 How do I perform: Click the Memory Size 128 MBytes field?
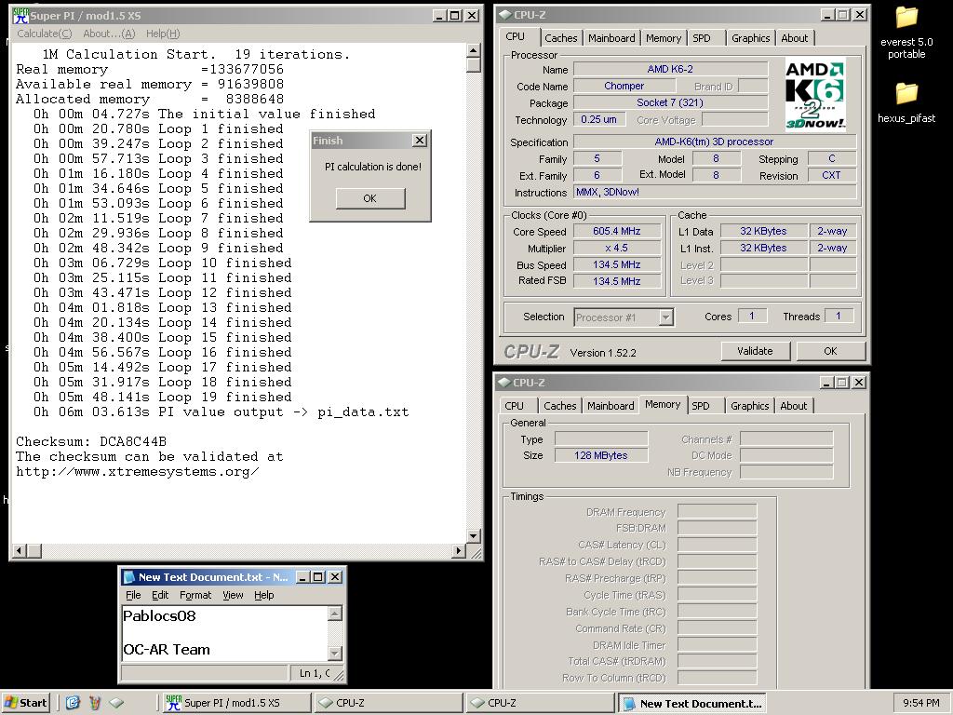pyautogui.click(x=601, y=455)
